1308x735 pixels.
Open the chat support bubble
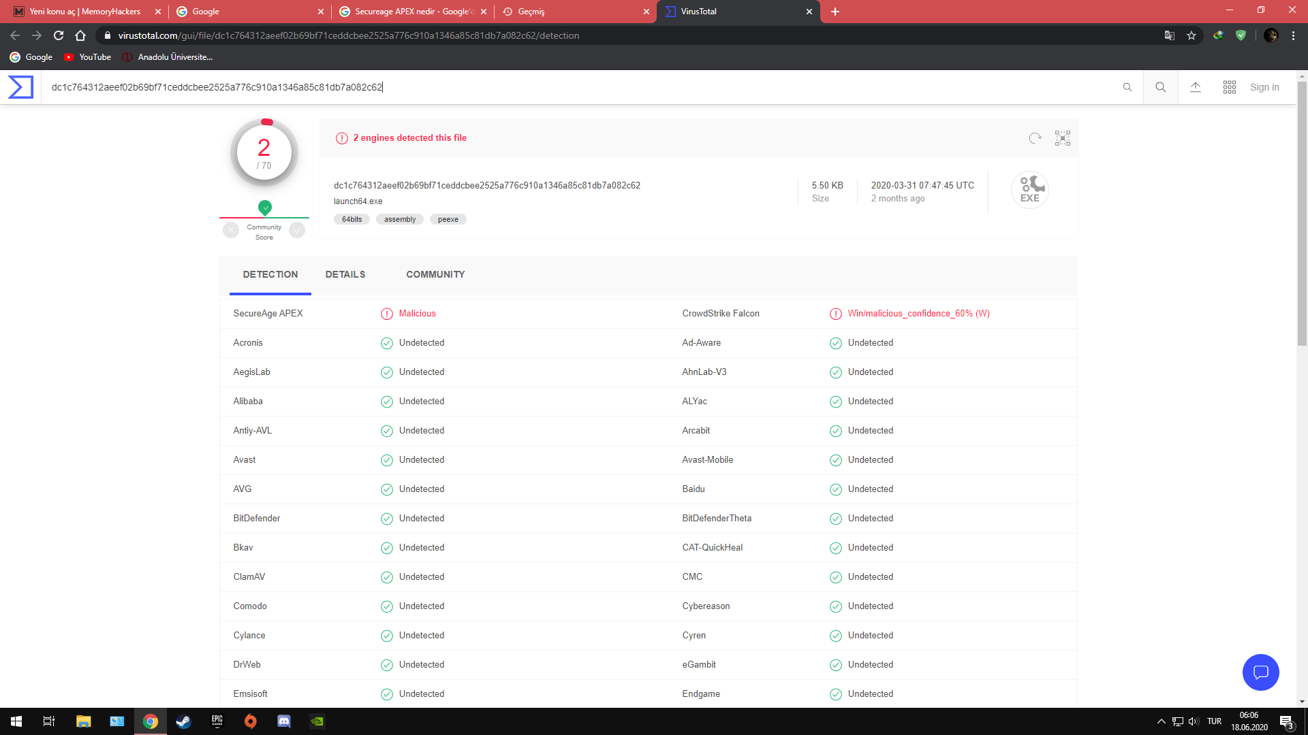coord(1261,672)
